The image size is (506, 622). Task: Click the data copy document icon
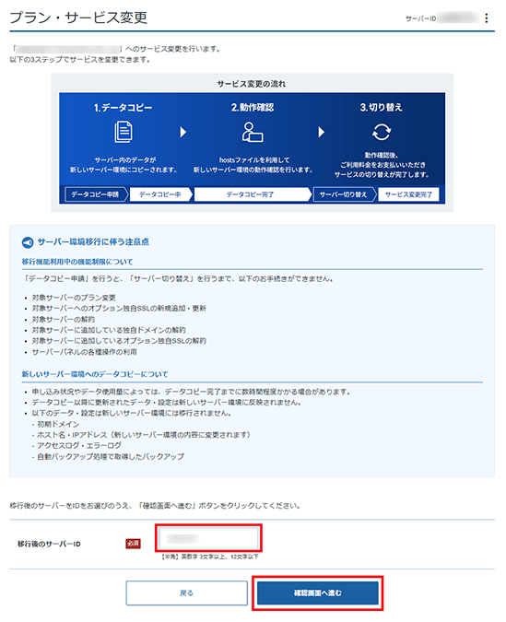pyautogui.click(x=123, y=132)
